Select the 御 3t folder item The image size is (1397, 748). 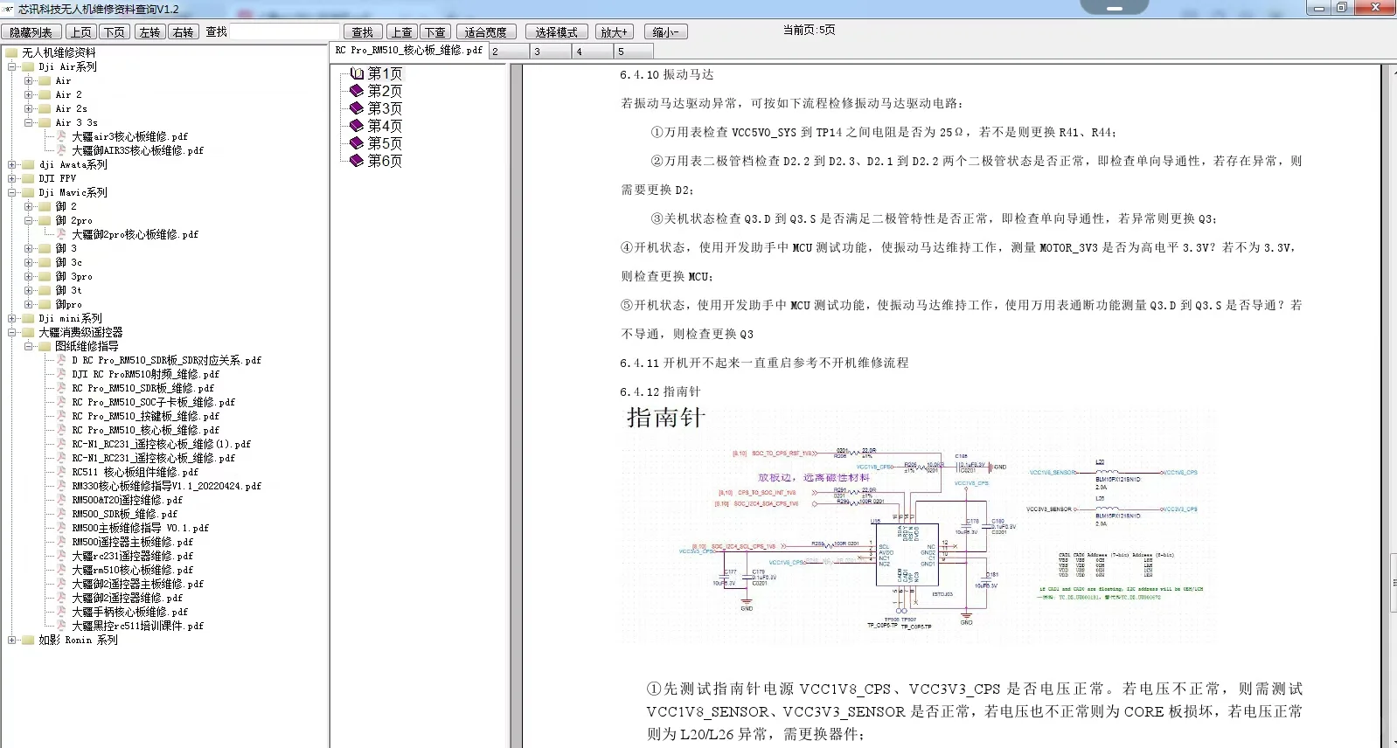pyautogui.click(x=68, y=290)
